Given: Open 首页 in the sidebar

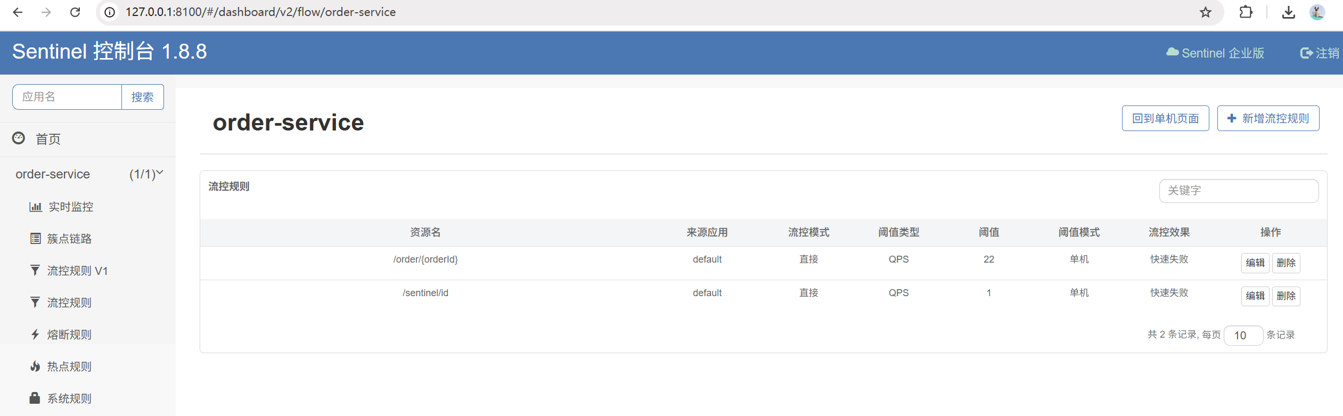Looking at the screenshot, I should 48,140.
